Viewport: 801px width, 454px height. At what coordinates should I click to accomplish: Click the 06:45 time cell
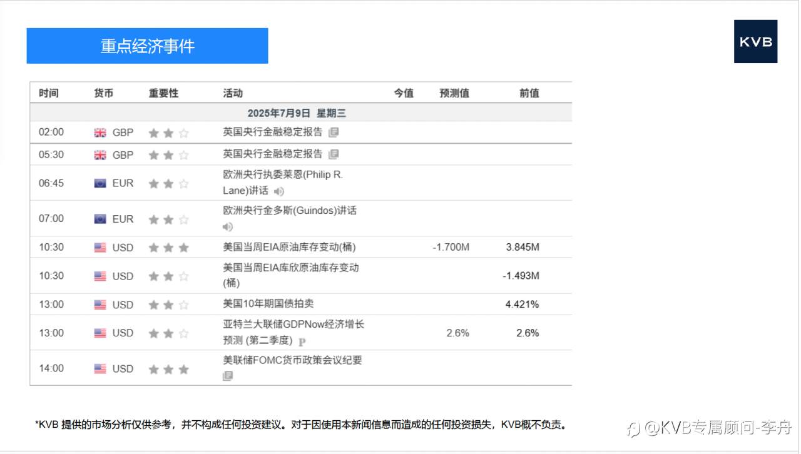[51, 183]
